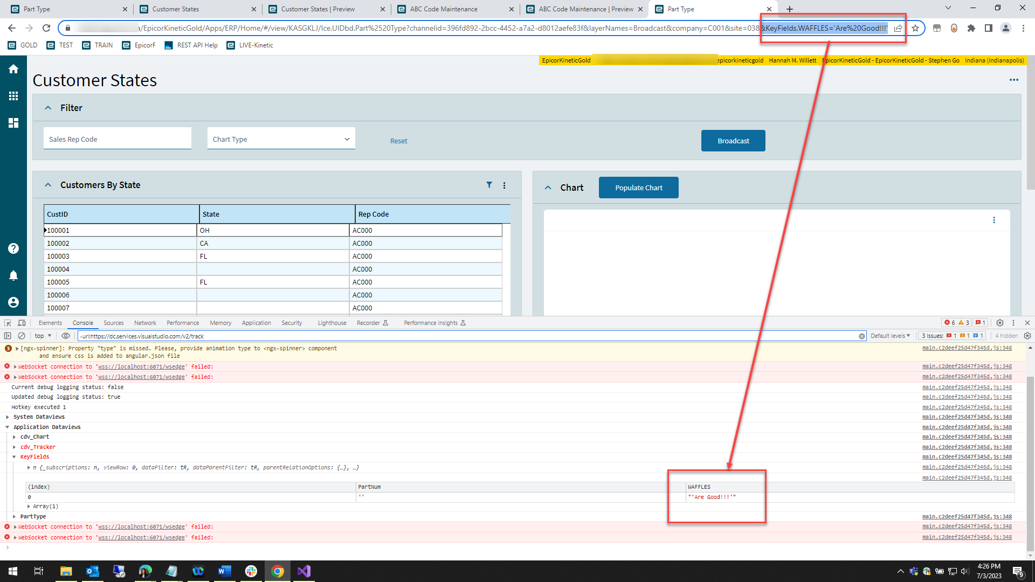Click the Broadcast button
Screen dimensions: 1035x582
pyautogui.click(x=733, y=141)
